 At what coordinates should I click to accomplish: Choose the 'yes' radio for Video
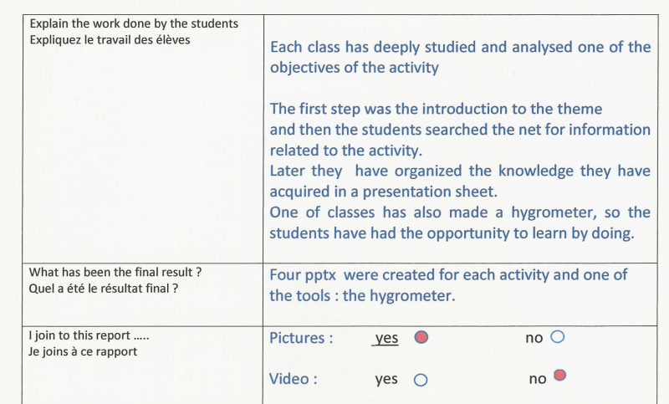coord(421,380)
